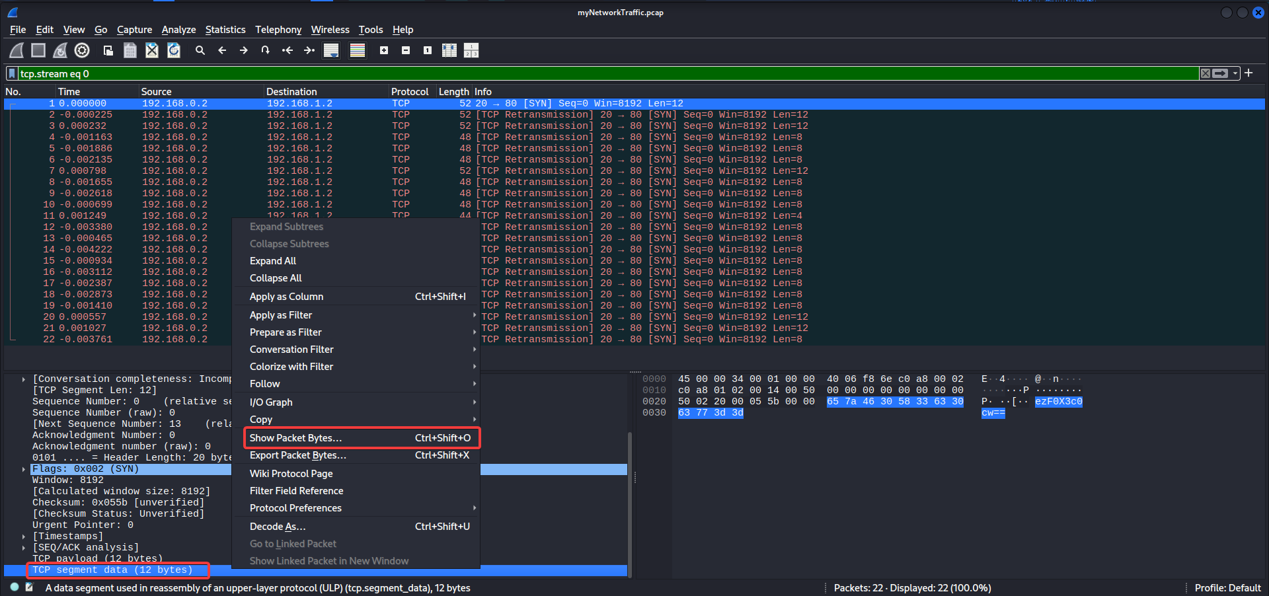1269x596 pixels.
Task: Stop capturing packets
Action: click(x=38, y=50)
